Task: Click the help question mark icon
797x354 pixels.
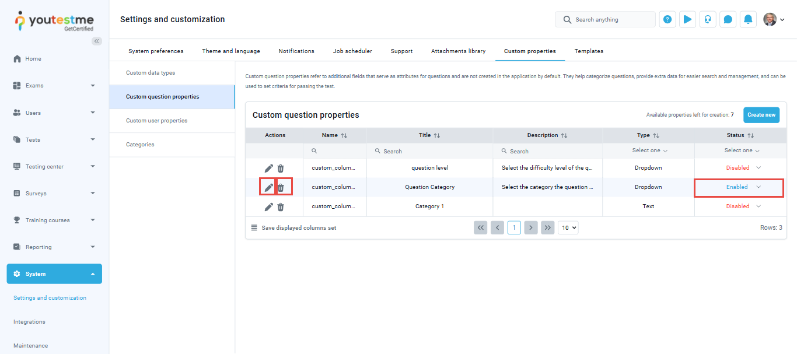Action: point(667,19)
